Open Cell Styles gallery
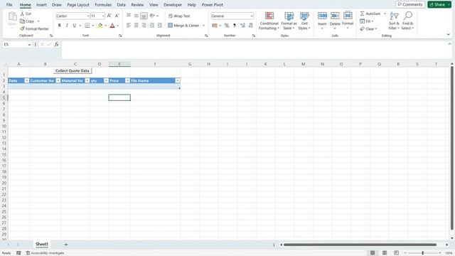The width and height of the screenshot is (455, 256). [304, 21]
